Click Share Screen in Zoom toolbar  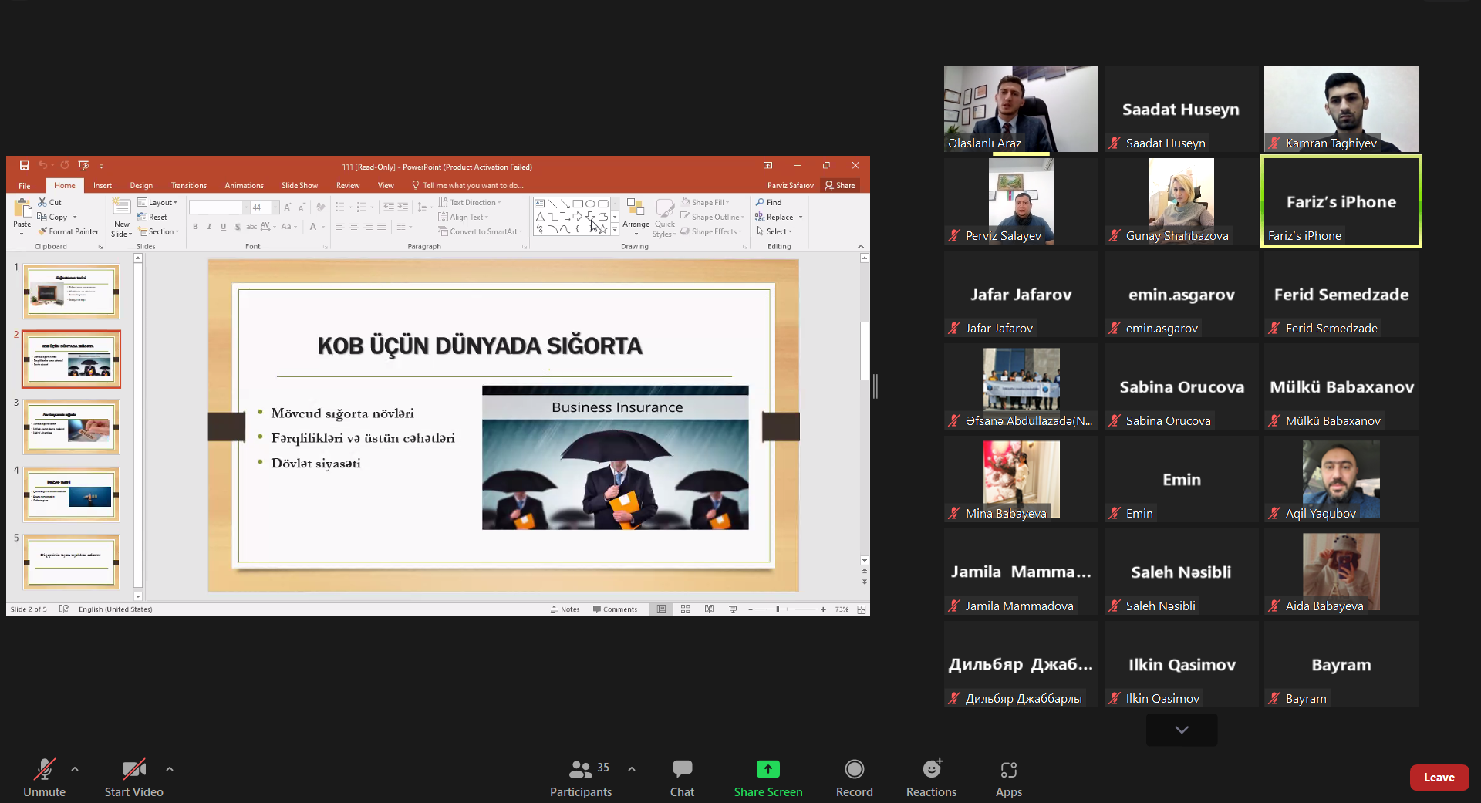[767, 778]
